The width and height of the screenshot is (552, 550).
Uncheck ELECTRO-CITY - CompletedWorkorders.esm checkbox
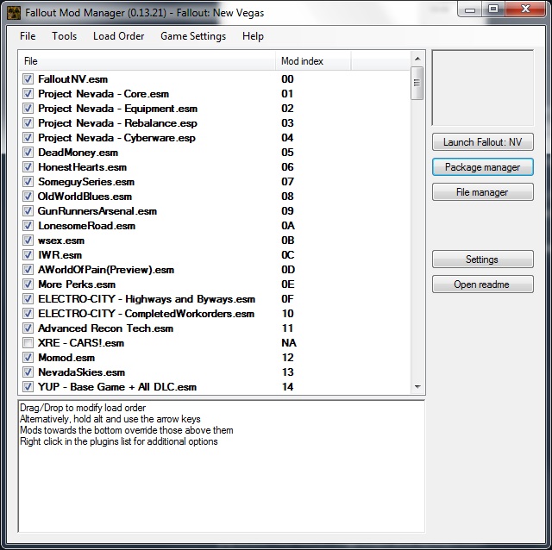(28, 314)
